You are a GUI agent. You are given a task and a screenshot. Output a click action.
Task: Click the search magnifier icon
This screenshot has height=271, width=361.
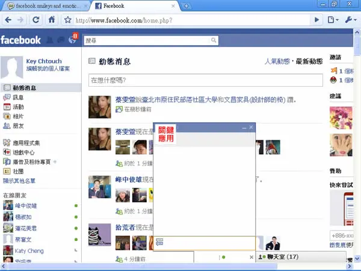(214, 40)
